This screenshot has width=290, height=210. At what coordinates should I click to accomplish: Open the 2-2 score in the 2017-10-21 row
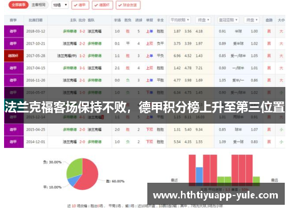[x=82, y=44]
